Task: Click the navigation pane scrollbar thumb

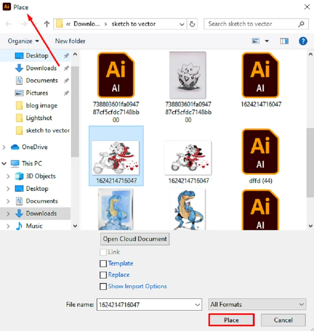Action: click(x=75, y=112)
